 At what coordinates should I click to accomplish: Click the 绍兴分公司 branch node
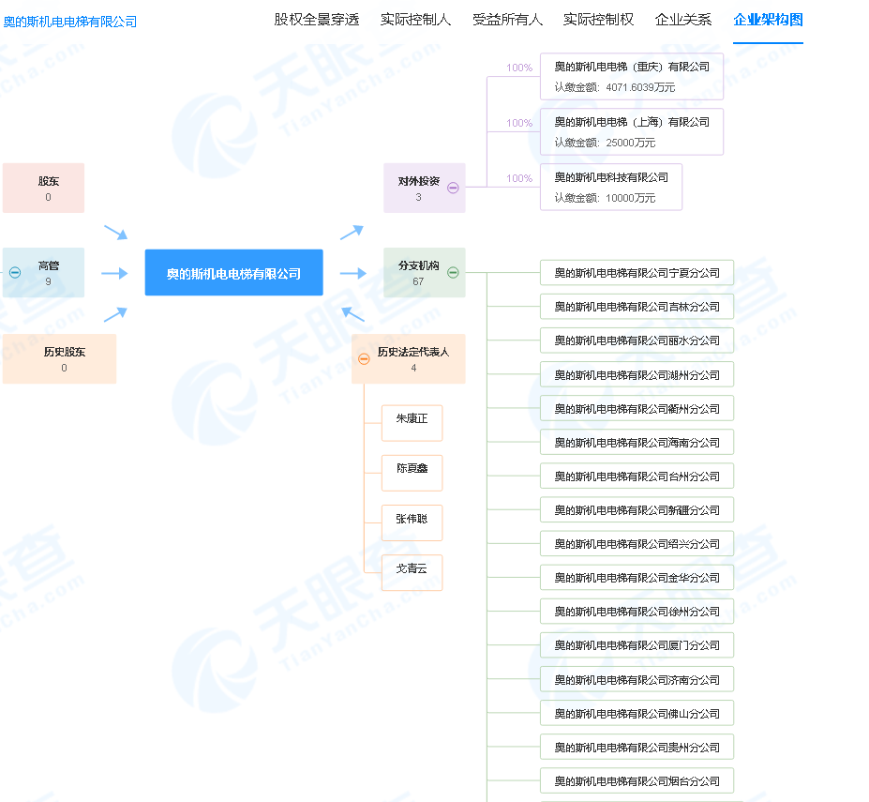(x=637, y=544)
